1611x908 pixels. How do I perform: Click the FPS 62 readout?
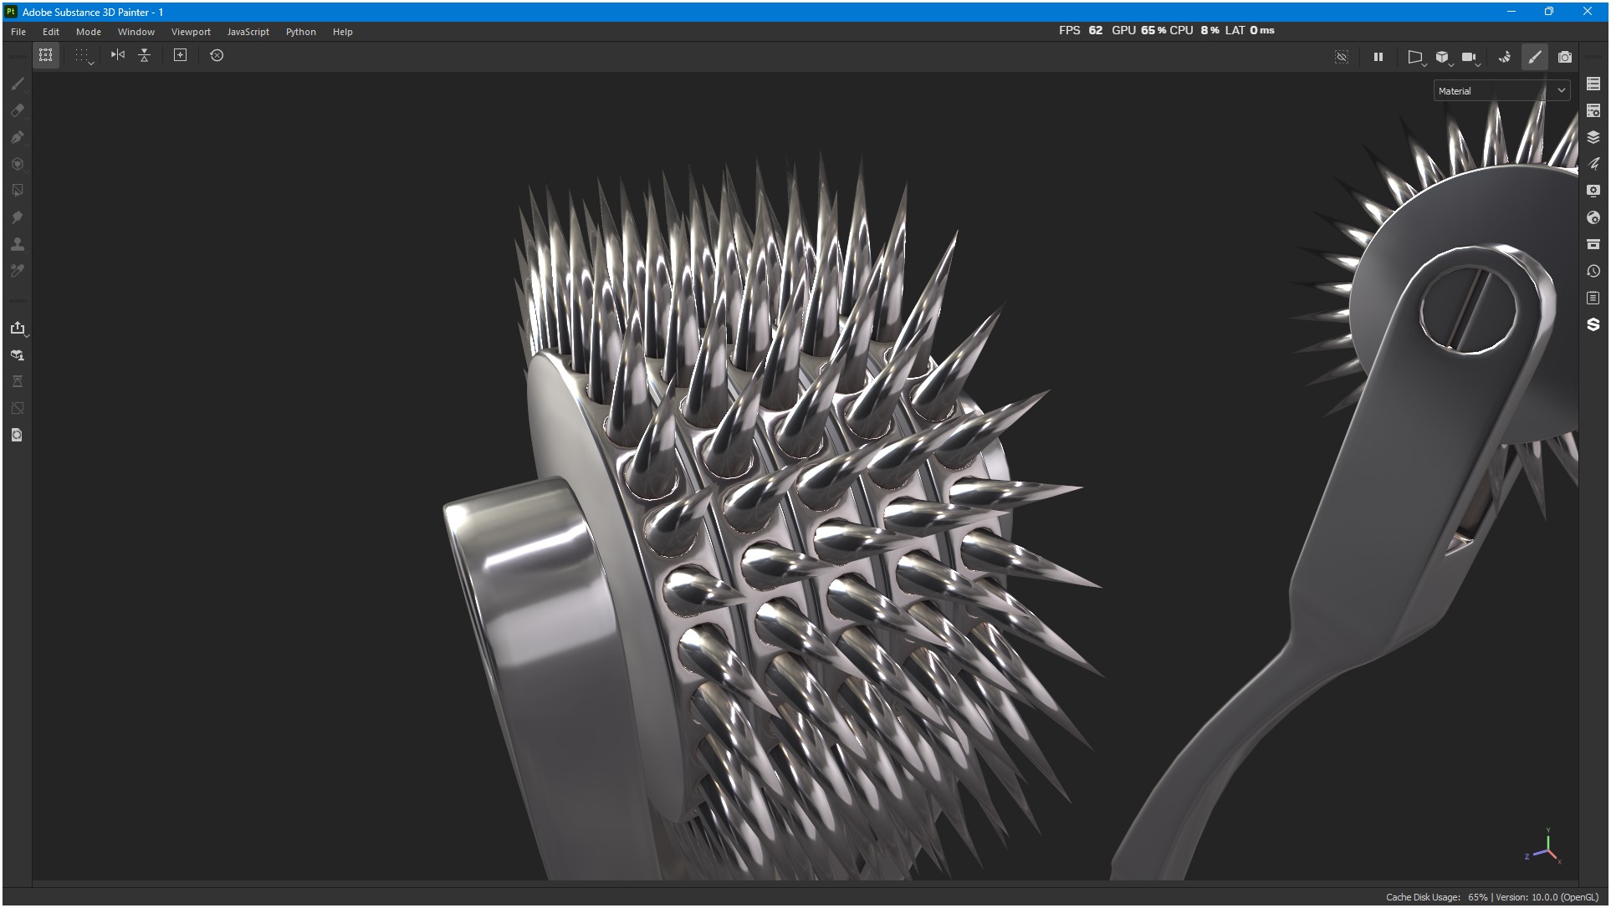coord(1081,30)
